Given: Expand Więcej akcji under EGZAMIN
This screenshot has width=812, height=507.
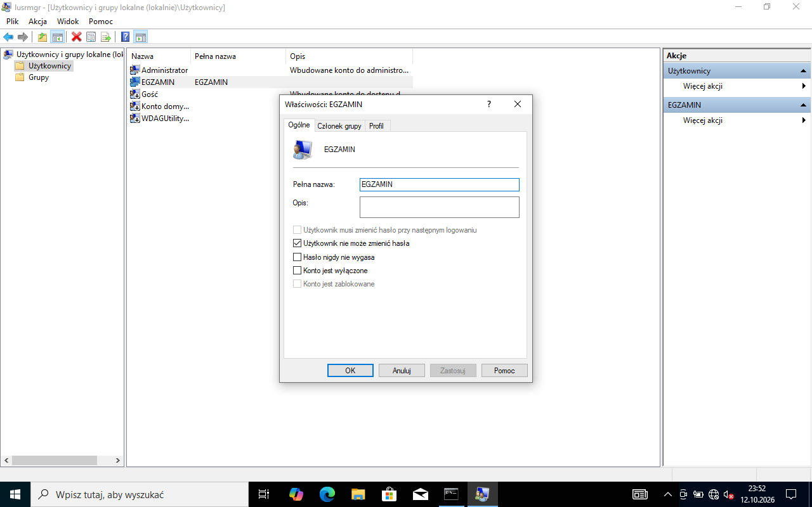Looking at the screenshot, I should [x=736, y=120].
